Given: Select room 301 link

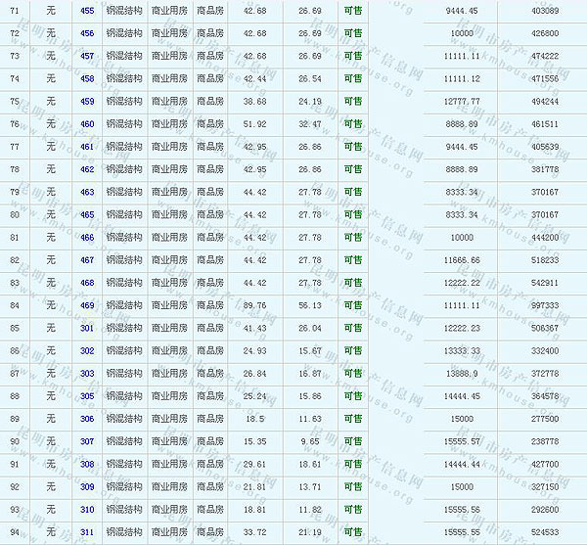Looking at the screenshot, I should [88, 328].
